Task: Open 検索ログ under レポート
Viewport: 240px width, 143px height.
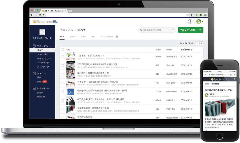Action: [41, 97]
